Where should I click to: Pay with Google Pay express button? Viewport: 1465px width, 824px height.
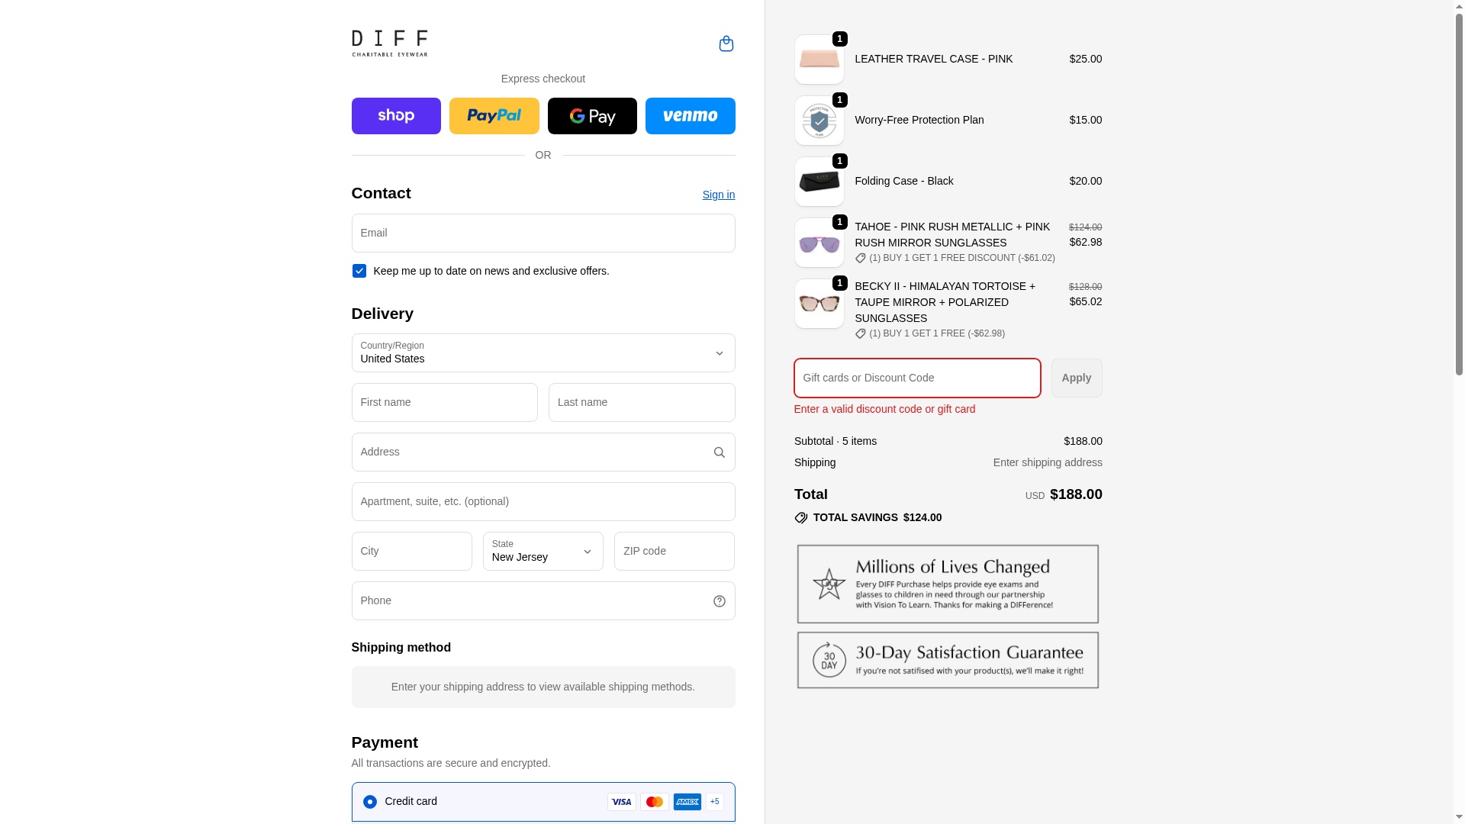coord(592,116)
